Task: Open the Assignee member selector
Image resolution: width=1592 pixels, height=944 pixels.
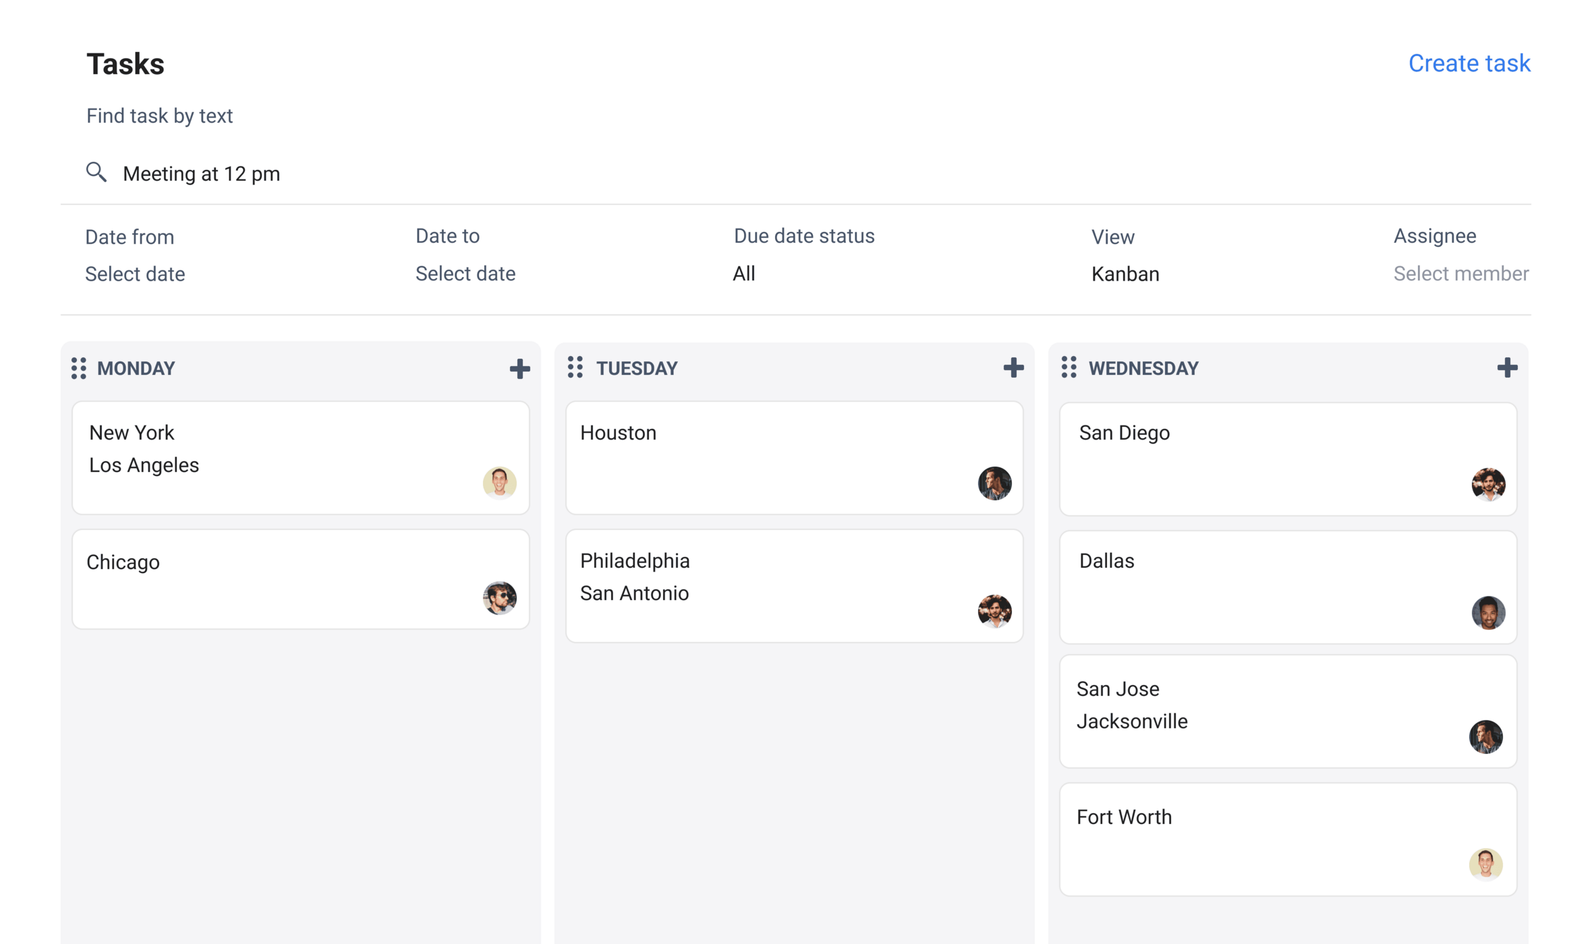Action: point(1460,274)
